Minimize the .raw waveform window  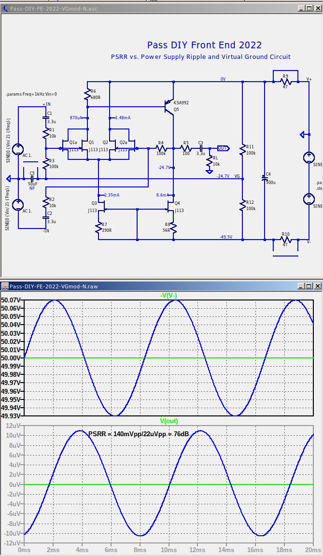click(301, 286)
